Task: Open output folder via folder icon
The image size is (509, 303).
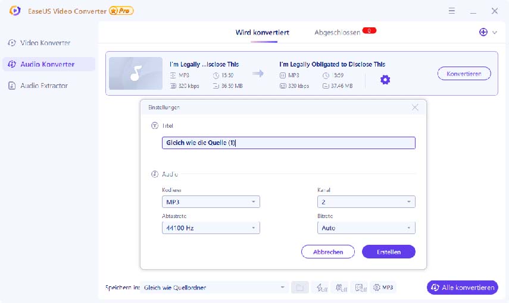Action: [x=300, y=288]
